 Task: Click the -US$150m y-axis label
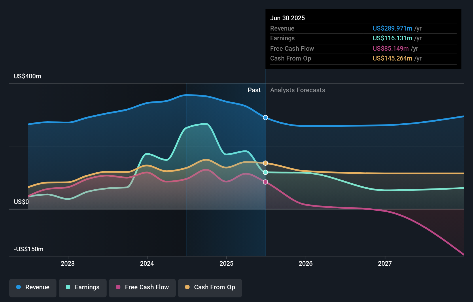pos(29,249)
